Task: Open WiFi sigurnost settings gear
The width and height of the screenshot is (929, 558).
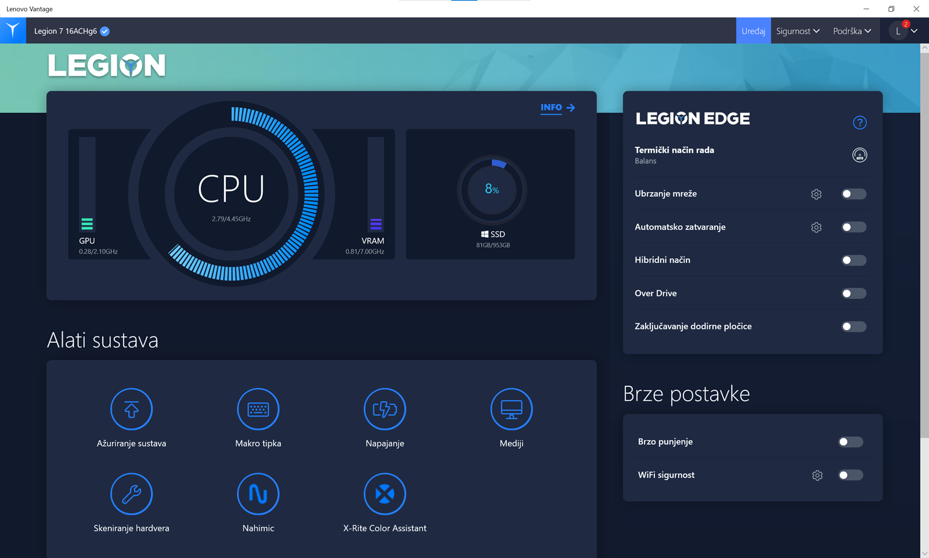Action: [x=817, y=476]
